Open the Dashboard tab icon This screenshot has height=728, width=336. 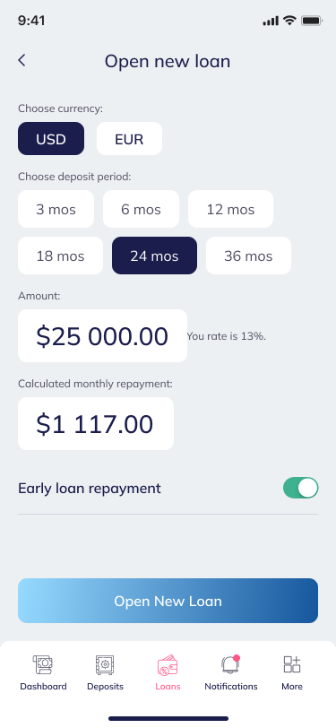pyautogui.click(x=43, y=664)
